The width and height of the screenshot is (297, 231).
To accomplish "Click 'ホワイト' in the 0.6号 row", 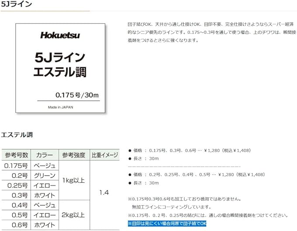I will pyautogui.click(x=45, y=225).
